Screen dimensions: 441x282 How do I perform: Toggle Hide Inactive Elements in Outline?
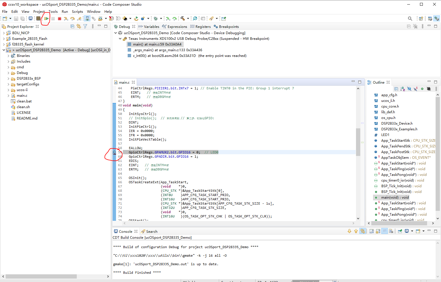pos(429,89)
